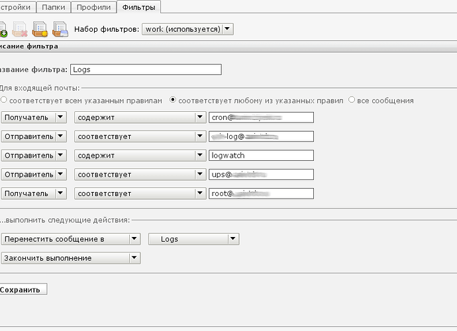The width and height of the screenshot is (457, 331).
Task: Open the 'Закончить выполнение' action dropdown
Action: click(x=71, y=258)
